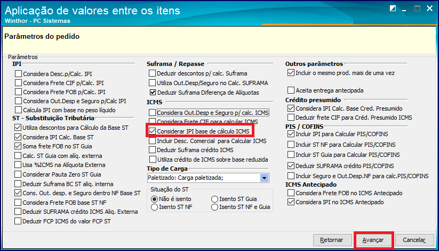Screen dimensions: 439x251
Task: Click the ICMS Antecipado section label
Action: (311, 185)
